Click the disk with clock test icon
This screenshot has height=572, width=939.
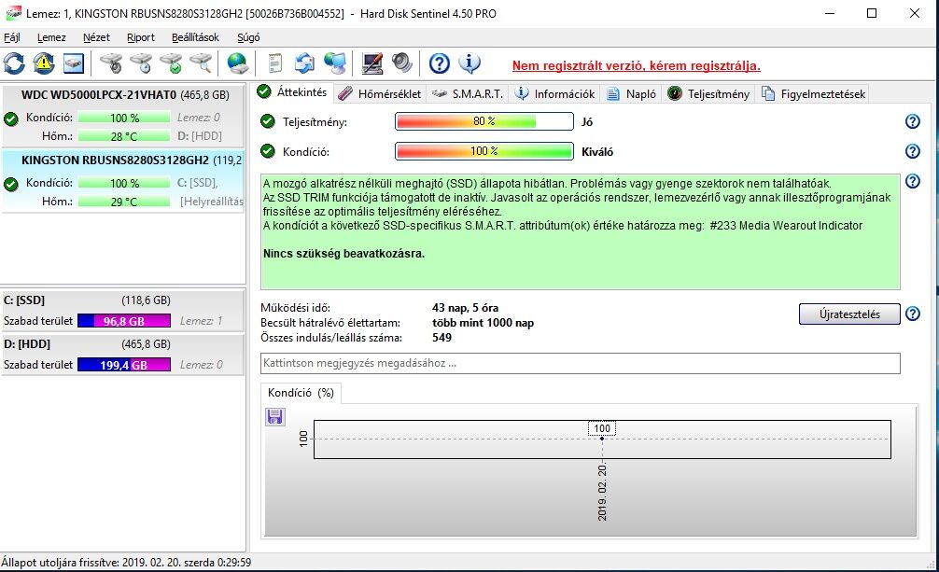pos(141,63)
